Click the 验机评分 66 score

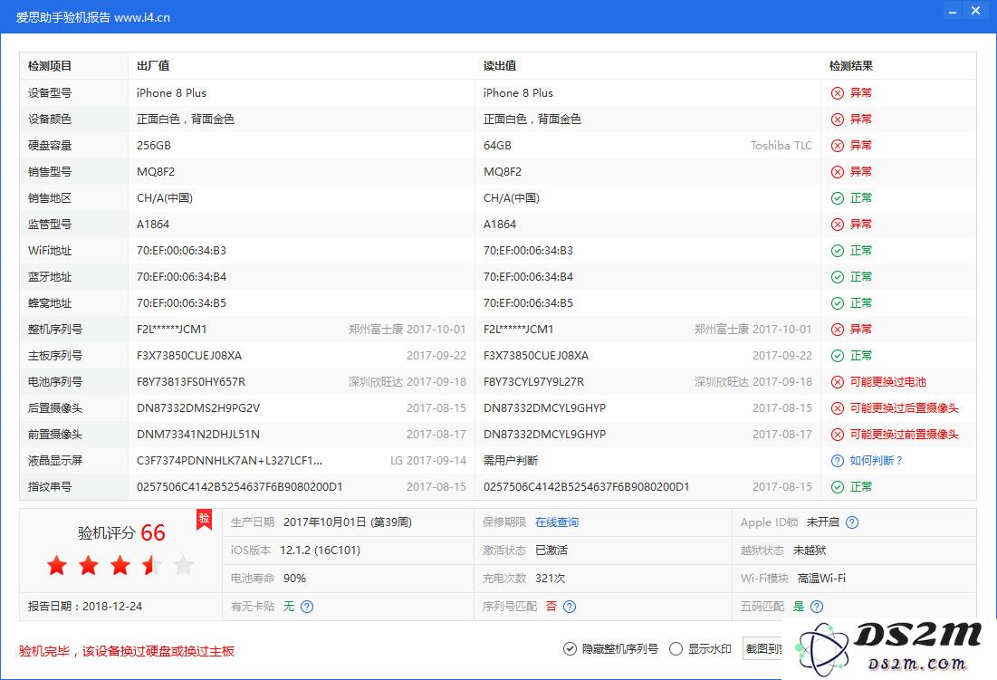pyautogui.click(x=121, y=532)
